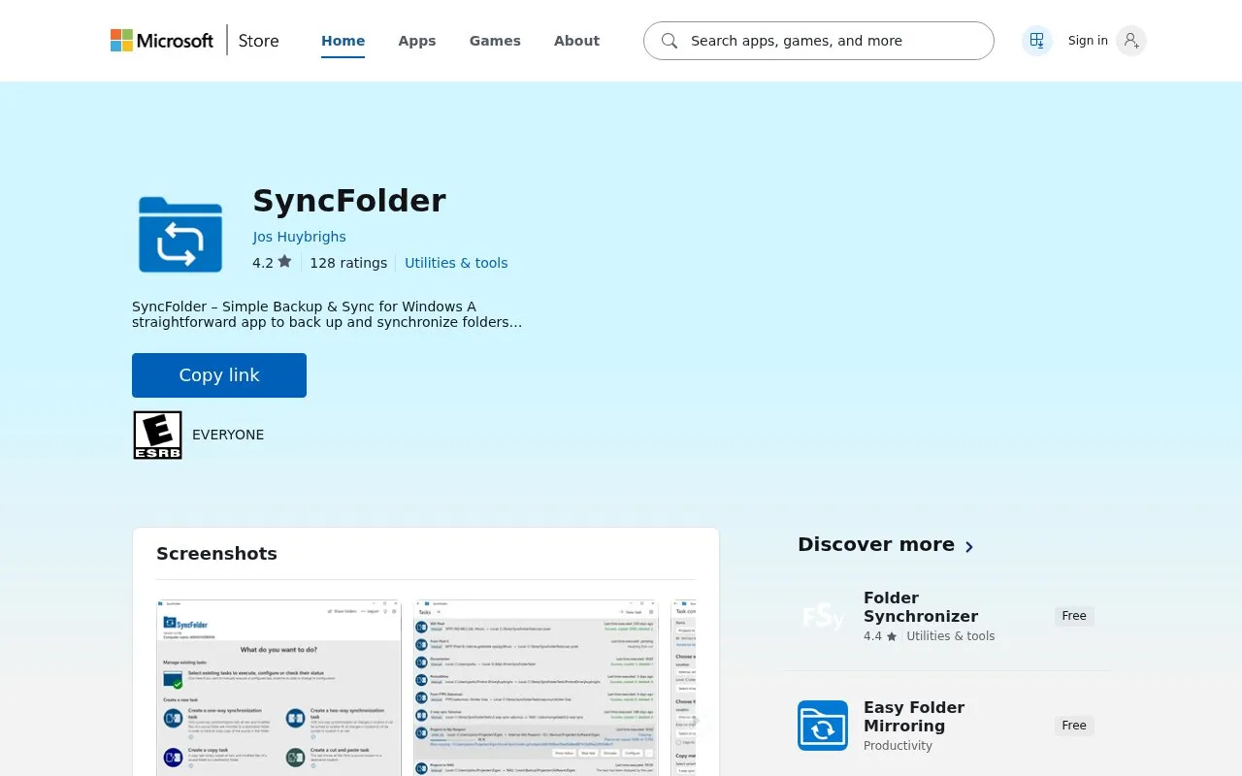Screen dimensions: 1242x776
Task: View the 128 ratings
Action: (x=348, y=263)
